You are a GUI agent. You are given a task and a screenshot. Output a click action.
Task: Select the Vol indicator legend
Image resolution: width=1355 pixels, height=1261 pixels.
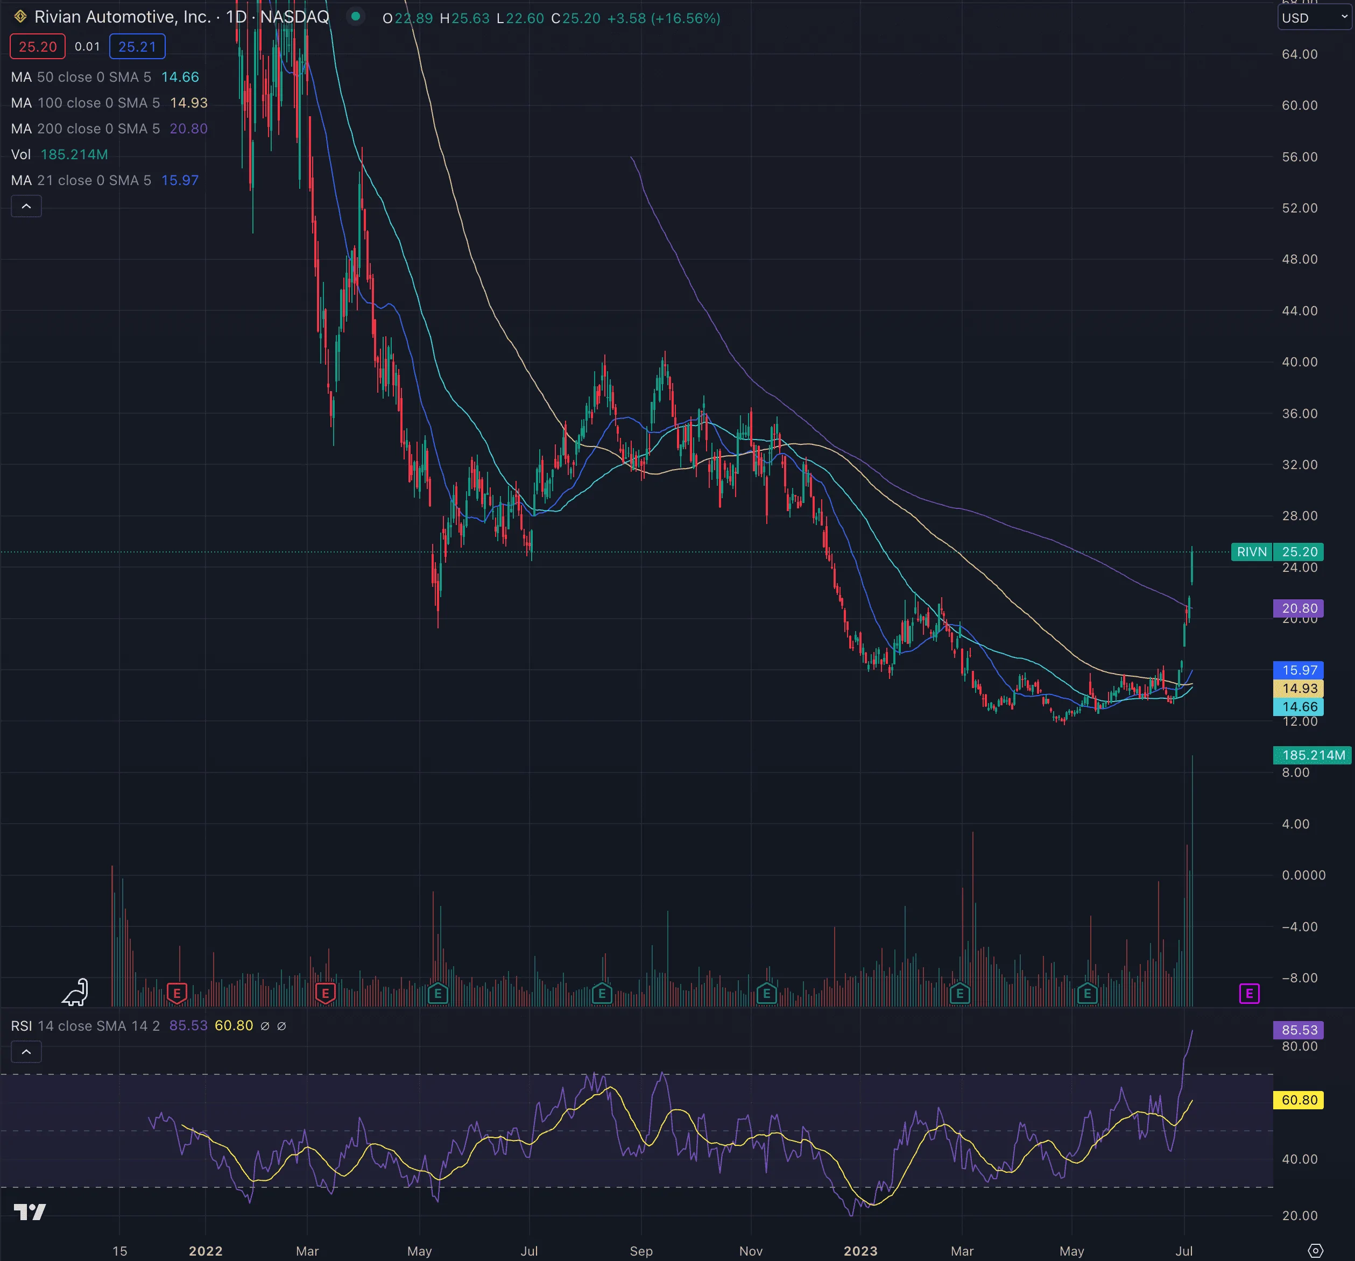[59, 154]
